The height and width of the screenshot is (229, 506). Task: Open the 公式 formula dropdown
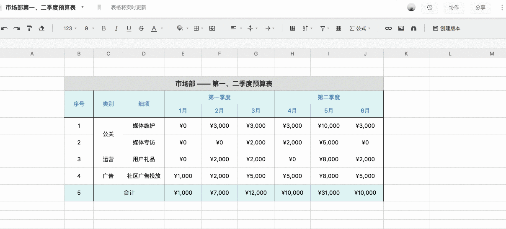[360, 28]
